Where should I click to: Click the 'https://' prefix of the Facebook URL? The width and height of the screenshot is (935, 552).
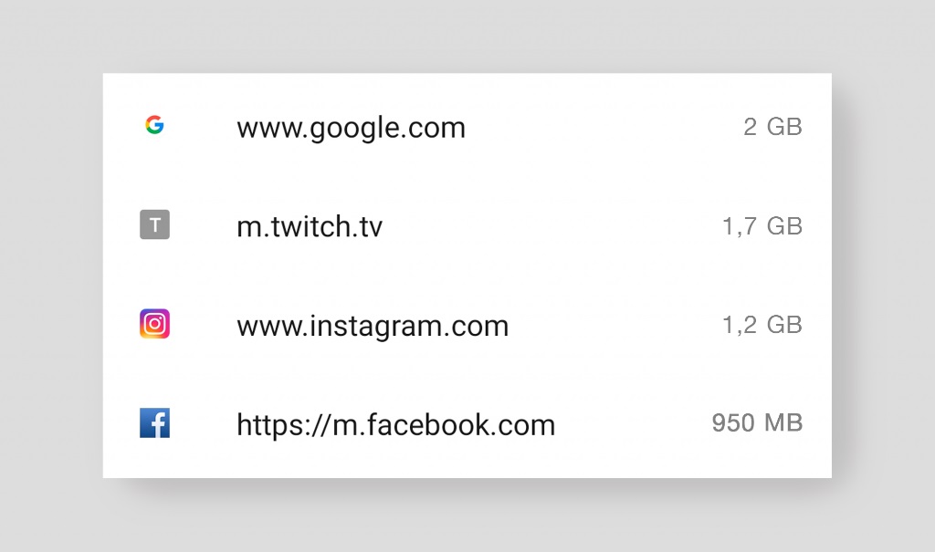click(275, 424)
